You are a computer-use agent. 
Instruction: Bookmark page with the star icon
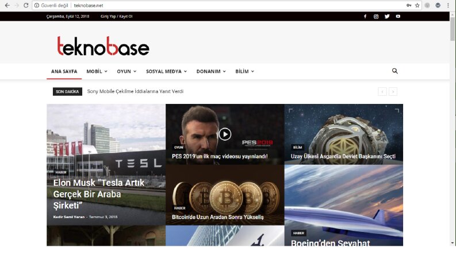[417, 5]
